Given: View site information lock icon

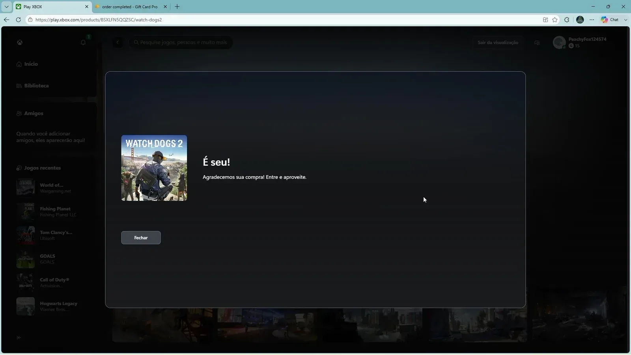Looking at the screenshot, I should pos(30,20).
